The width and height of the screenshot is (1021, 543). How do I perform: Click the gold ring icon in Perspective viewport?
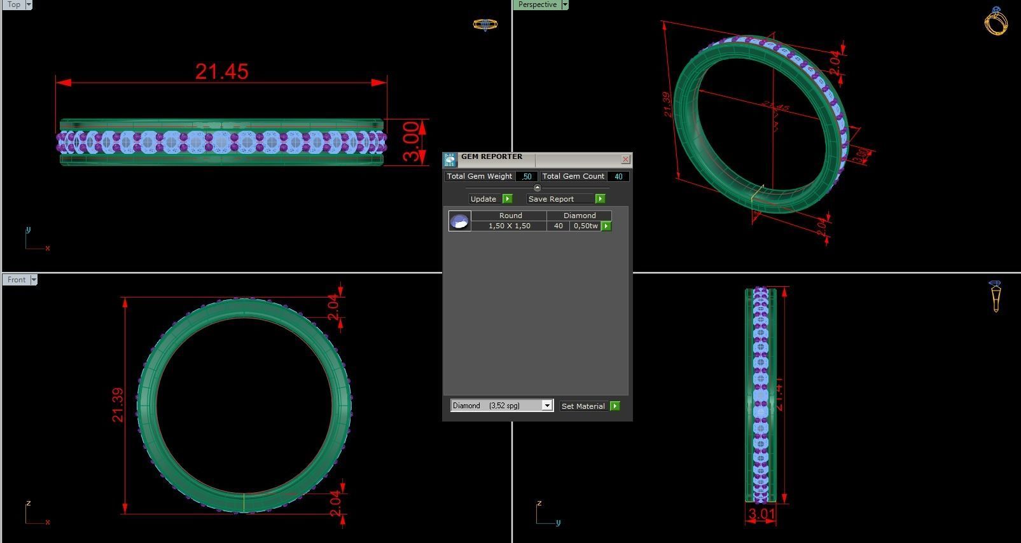tap(996, 21)
